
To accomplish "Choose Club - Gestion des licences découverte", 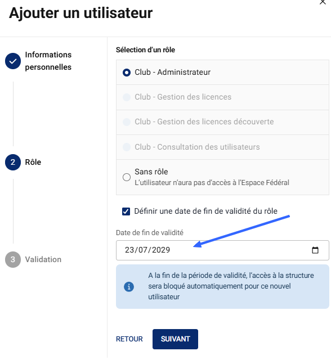I will [x=222, y=122].
